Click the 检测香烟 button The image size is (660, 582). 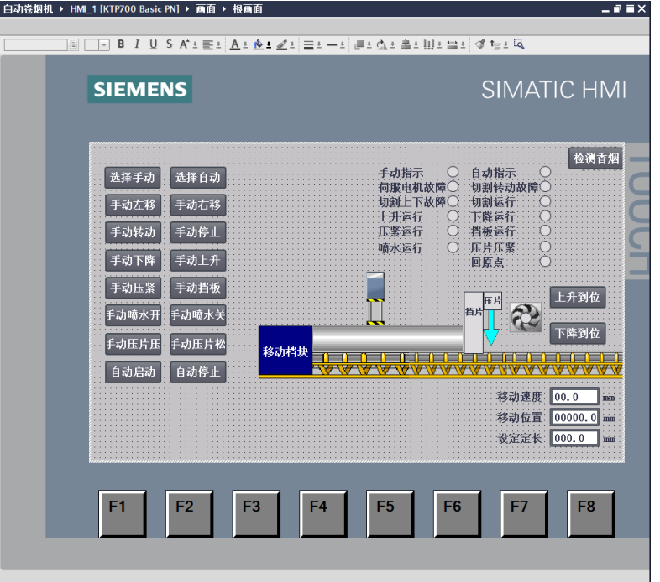click(x=595, y=158)
